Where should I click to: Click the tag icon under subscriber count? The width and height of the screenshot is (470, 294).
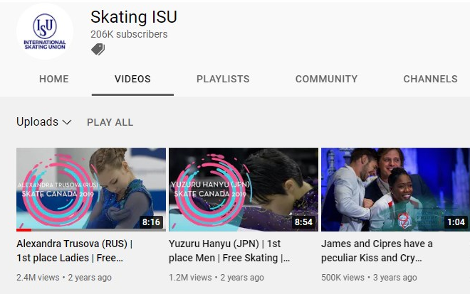pyautogui.click(x=98, y=49)
